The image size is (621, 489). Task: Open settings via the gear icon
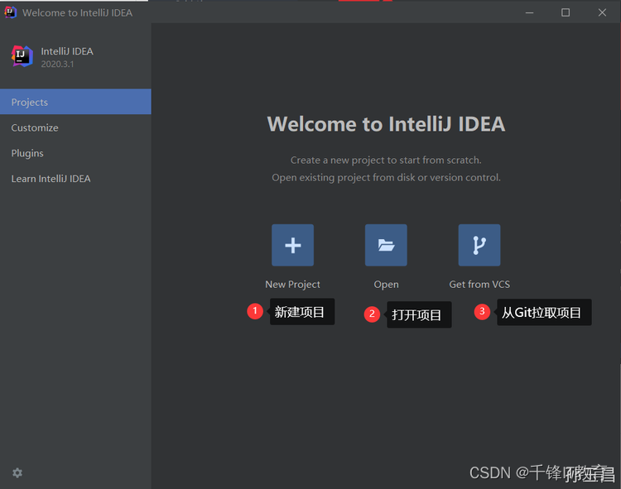(x=17, y=472)
